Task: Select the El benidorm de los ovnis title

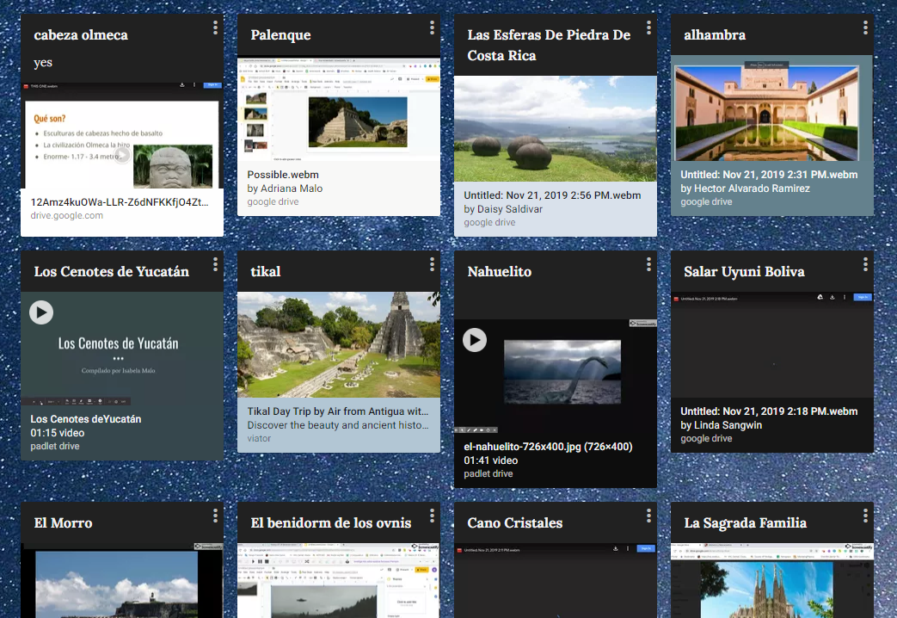Action: point(330,523)
